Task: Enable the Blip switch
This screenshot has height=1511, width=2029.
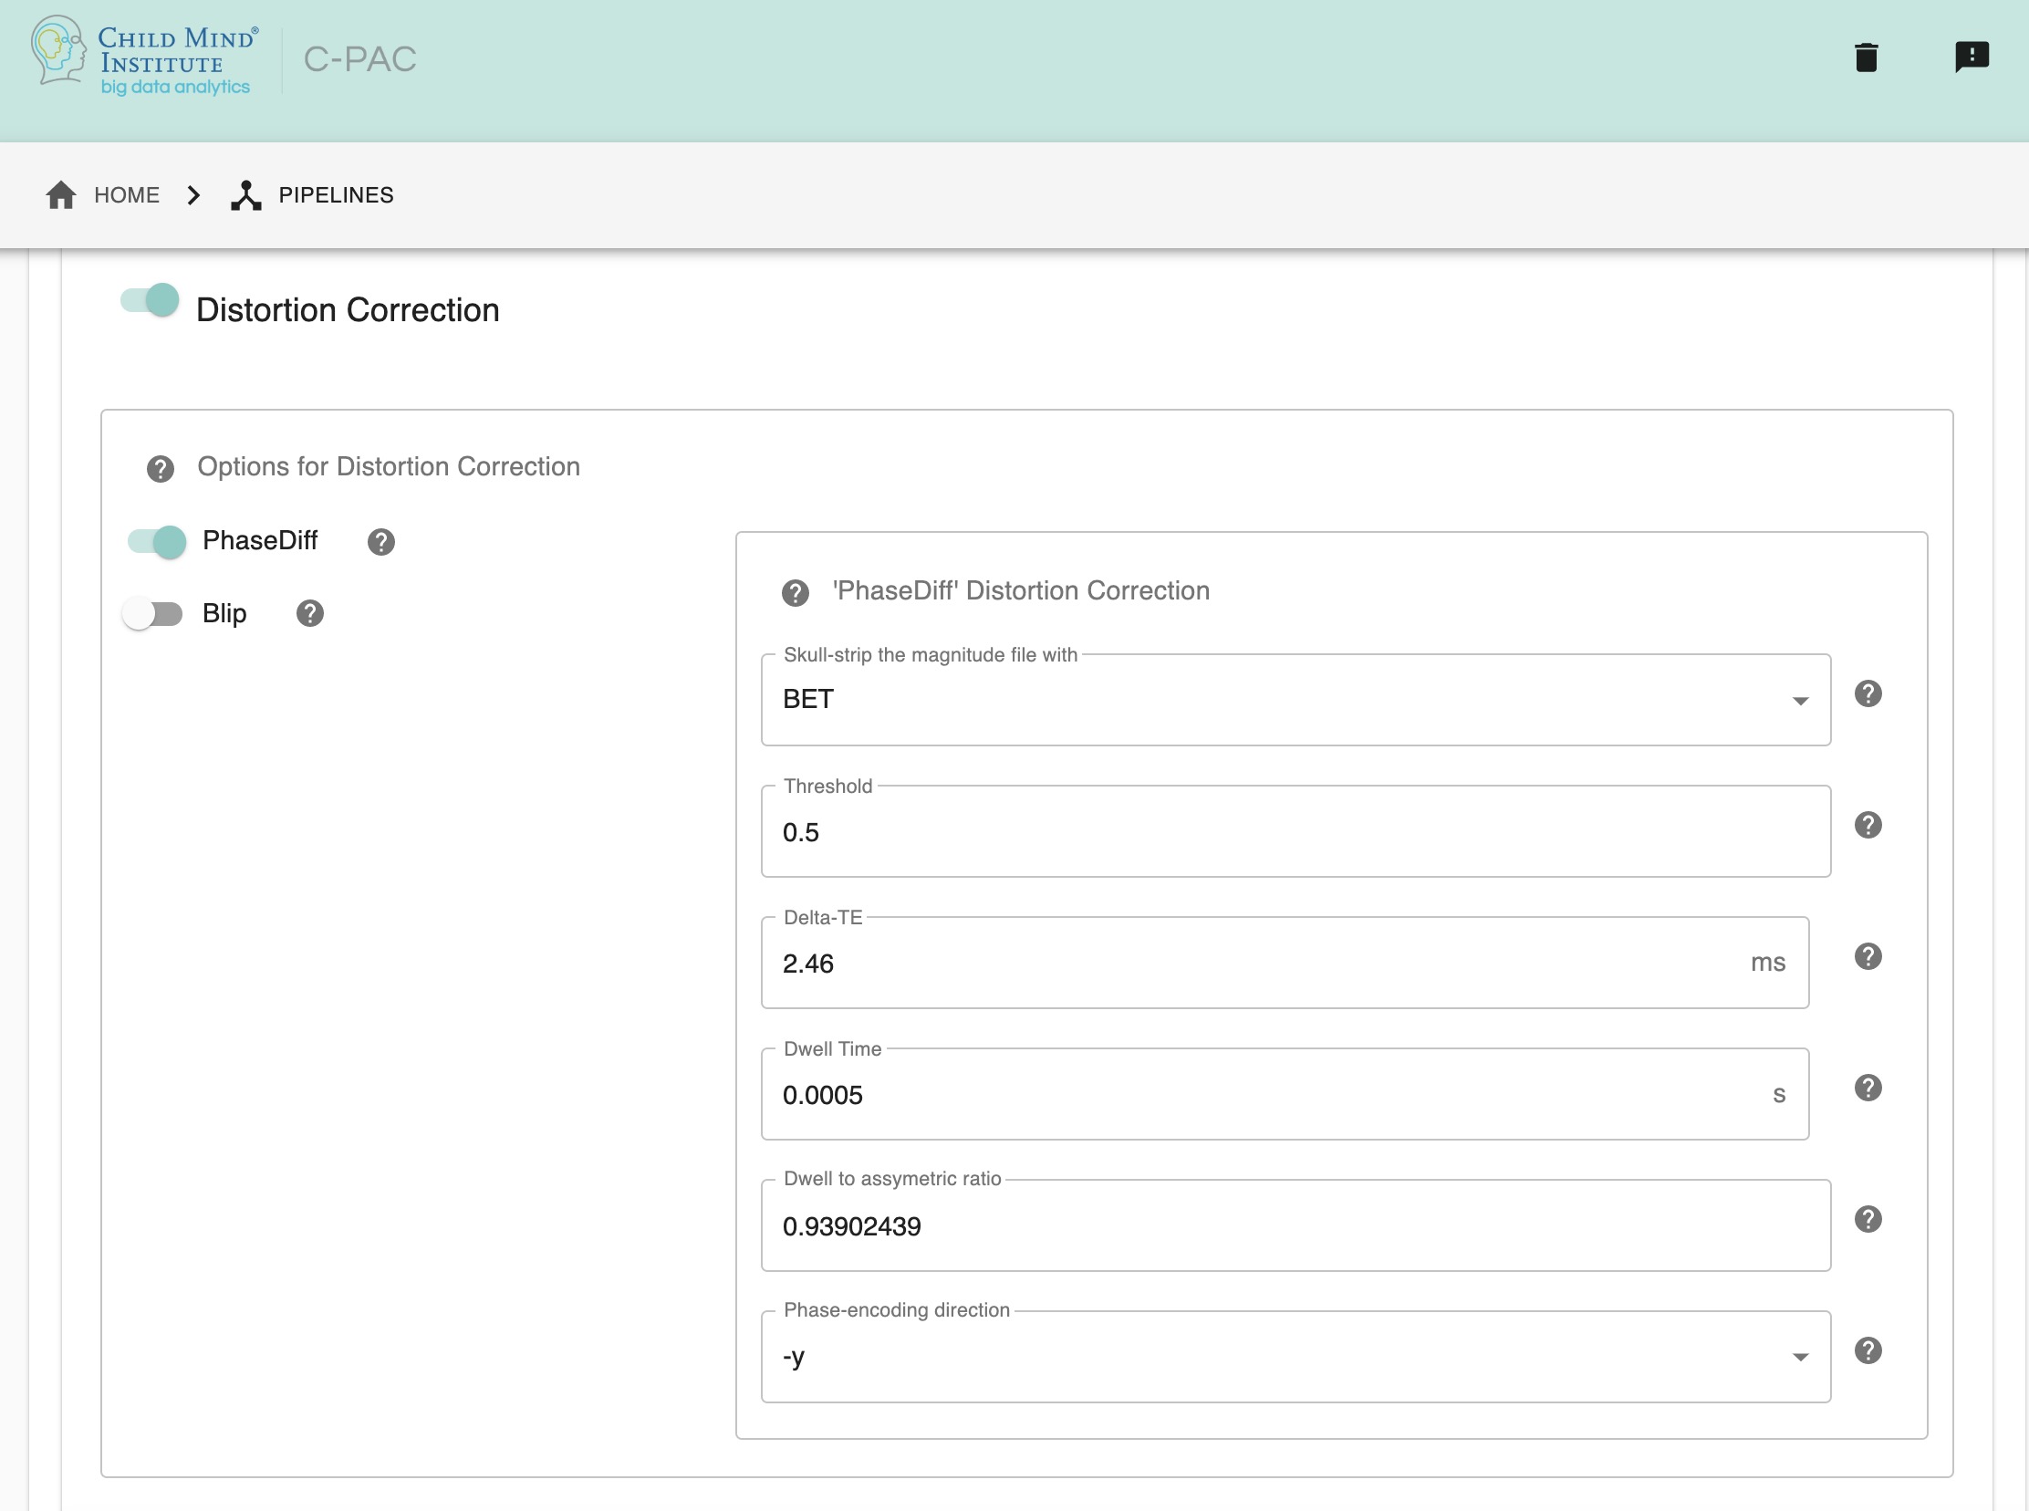Action: [x=152, y=614]
